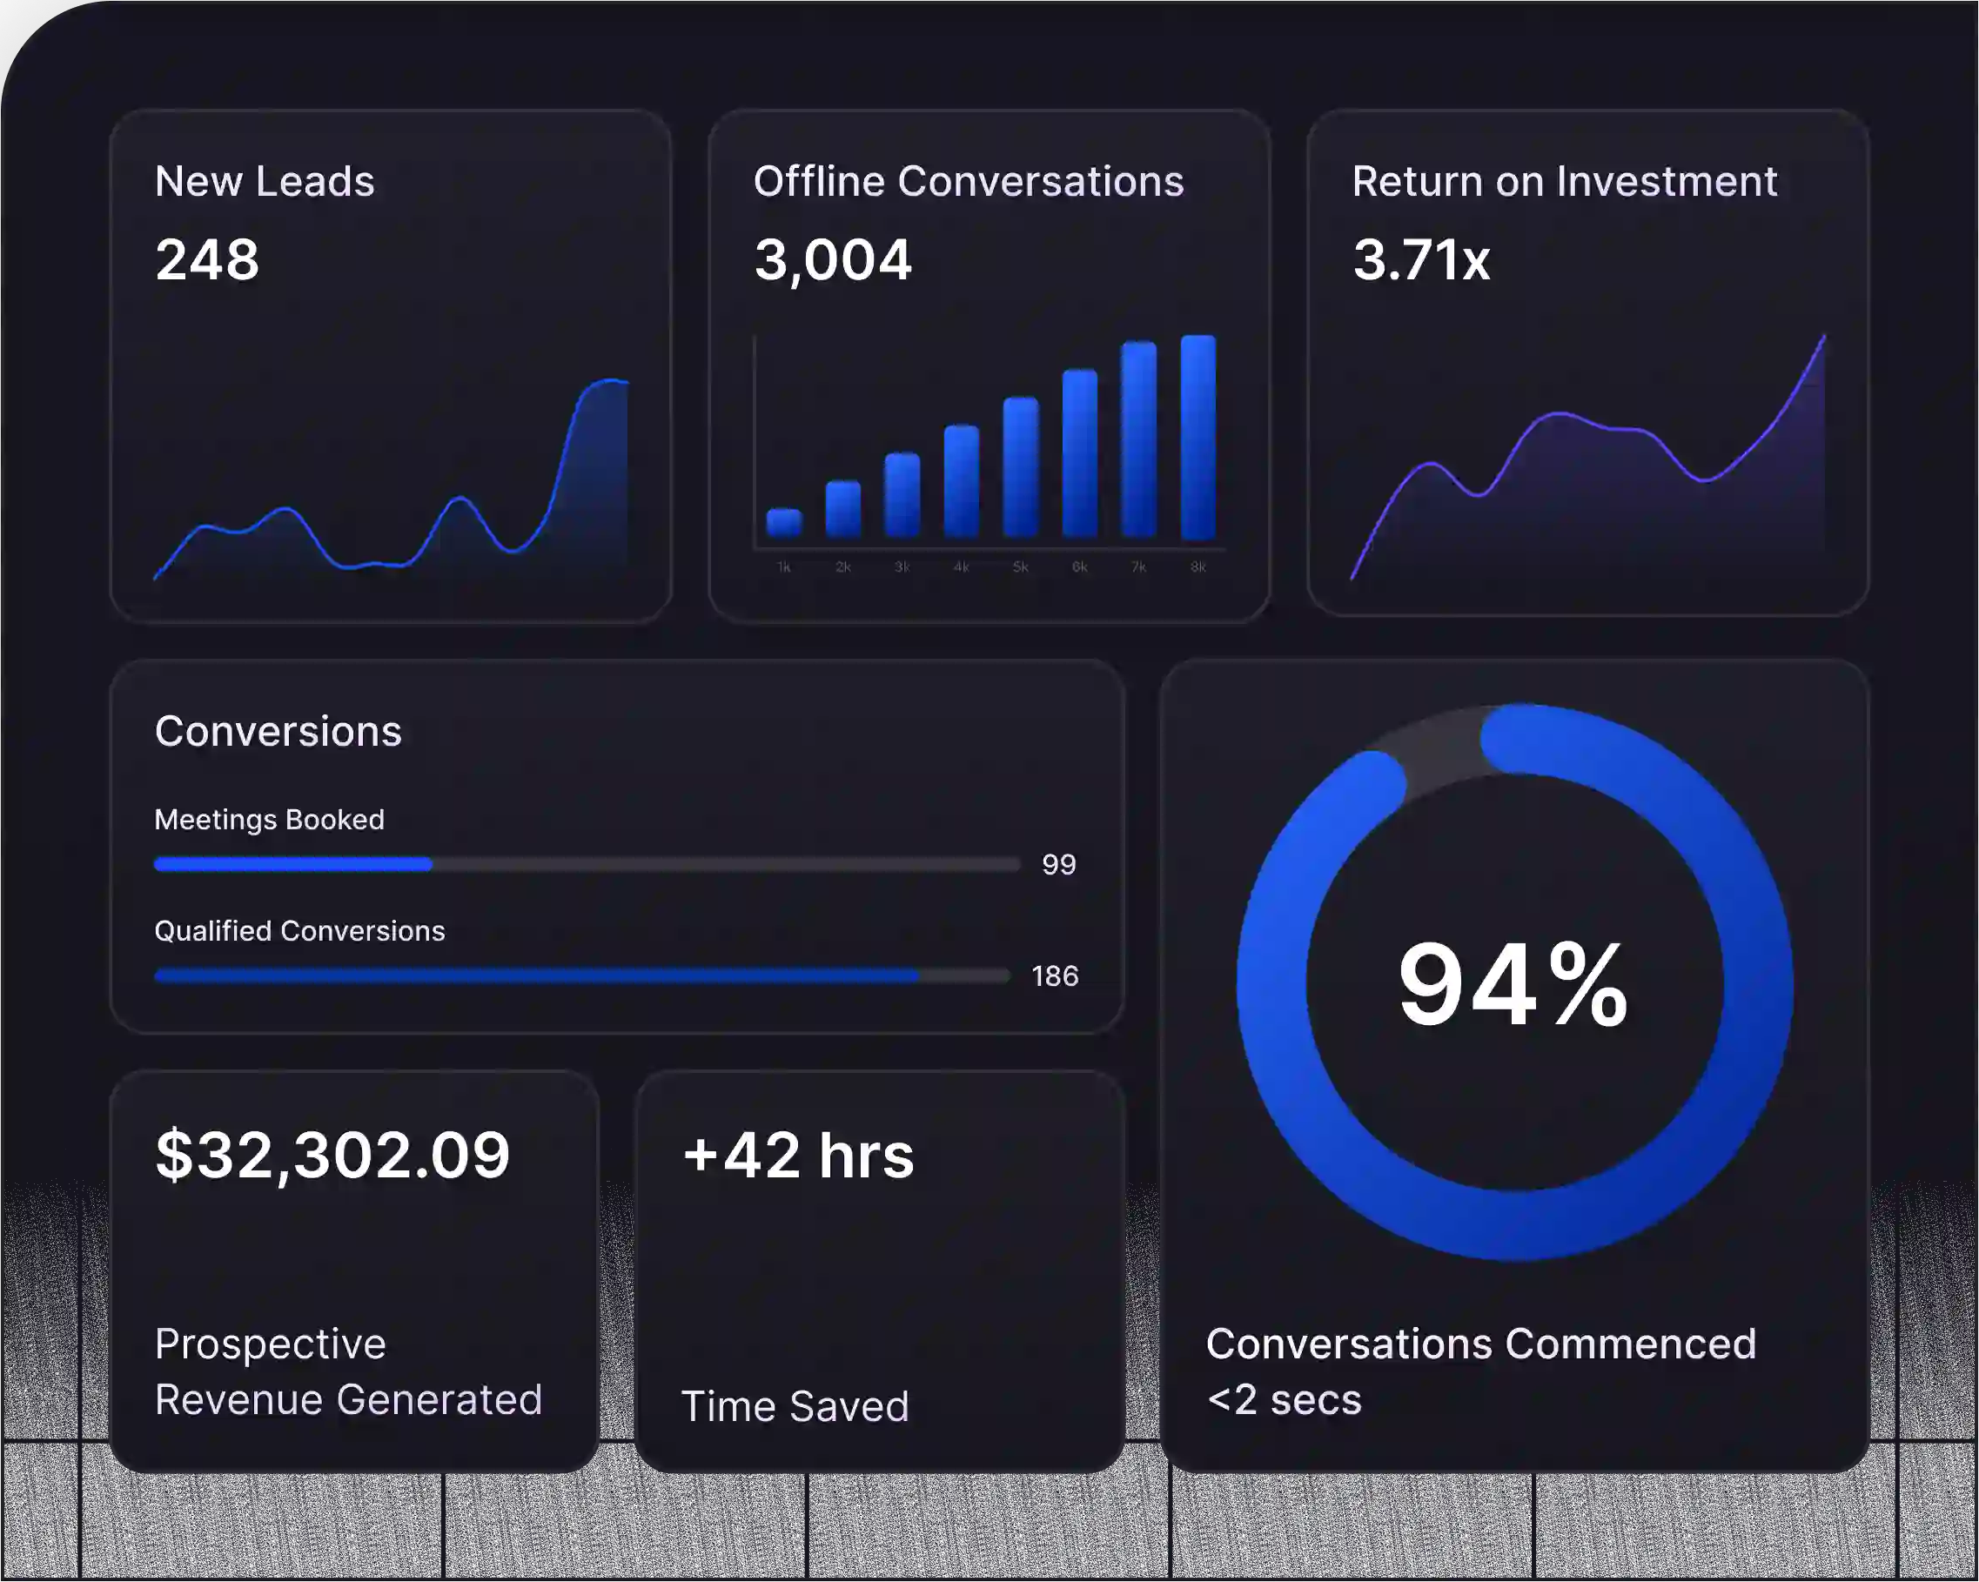This screenshot has width=1979, height=1582.
Task: Click the +42 hrs Time Saved value
Action: click(798, 1155)
